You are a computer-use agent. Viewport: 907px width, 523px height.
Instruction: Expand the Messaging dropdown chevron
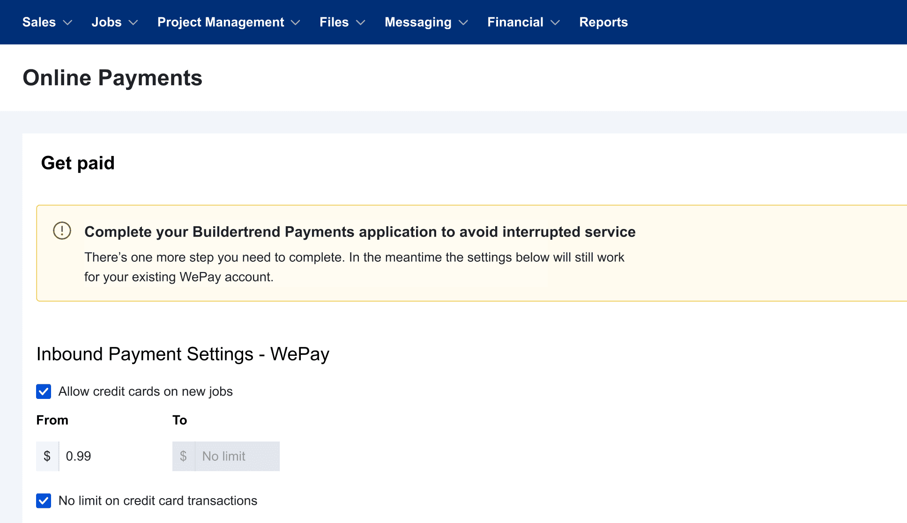click(463, 22)
